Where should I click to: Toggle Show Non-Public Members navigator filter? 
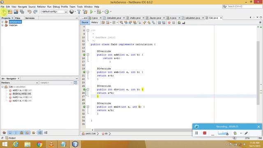22,132
